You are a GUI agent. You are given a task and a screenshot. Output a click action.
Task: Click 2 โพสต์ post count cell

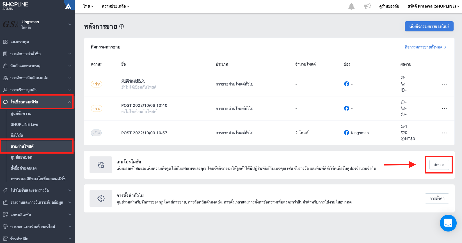point(302,133)
